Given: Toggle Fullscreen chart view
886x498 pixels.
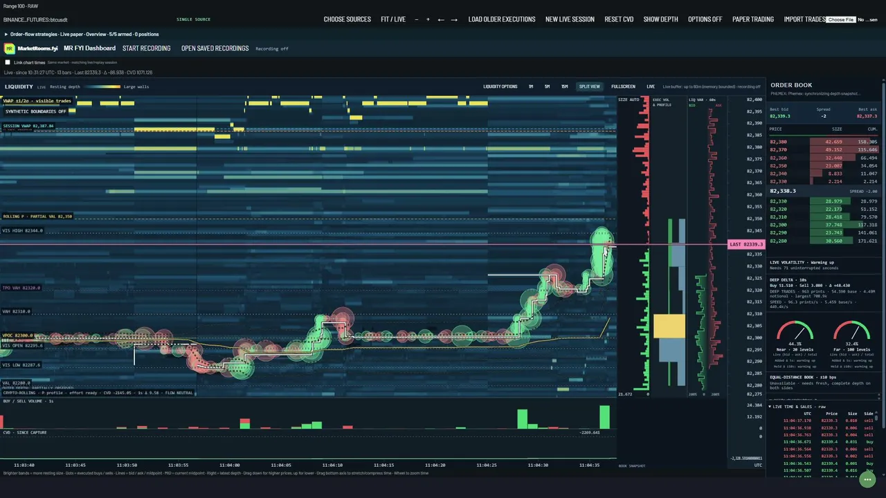Looking at the screenshot, I should coord(623,86).
